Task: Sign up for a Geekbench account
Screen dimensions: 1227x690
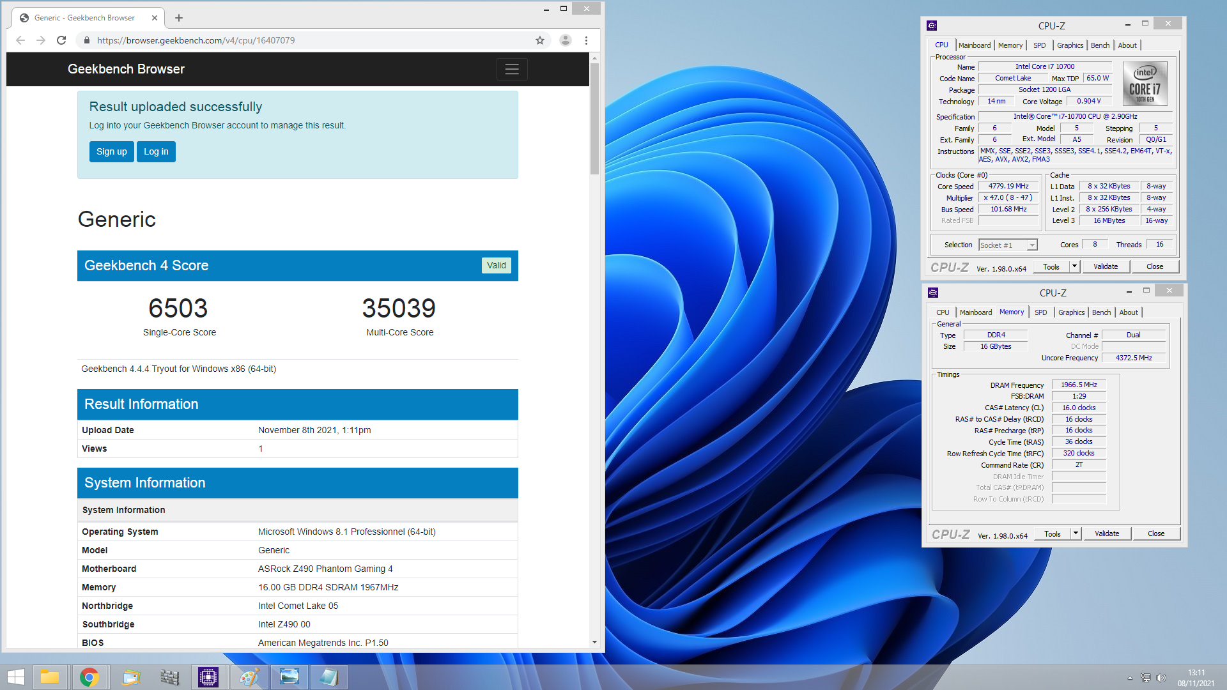Action: pyautogui.click(x=112, y=151)
